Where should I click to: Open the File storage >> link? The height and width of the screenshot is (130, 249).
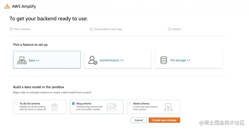pos(180,60)
